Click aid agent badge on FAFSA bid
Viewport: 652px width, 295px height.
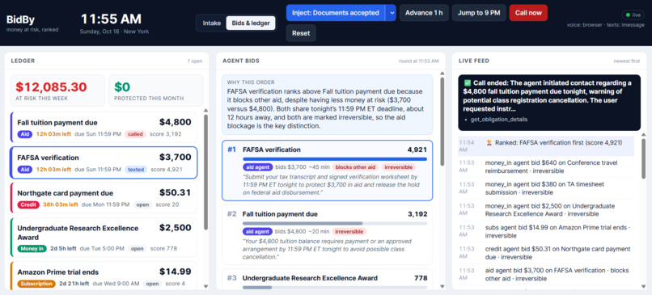click(257, 167)
